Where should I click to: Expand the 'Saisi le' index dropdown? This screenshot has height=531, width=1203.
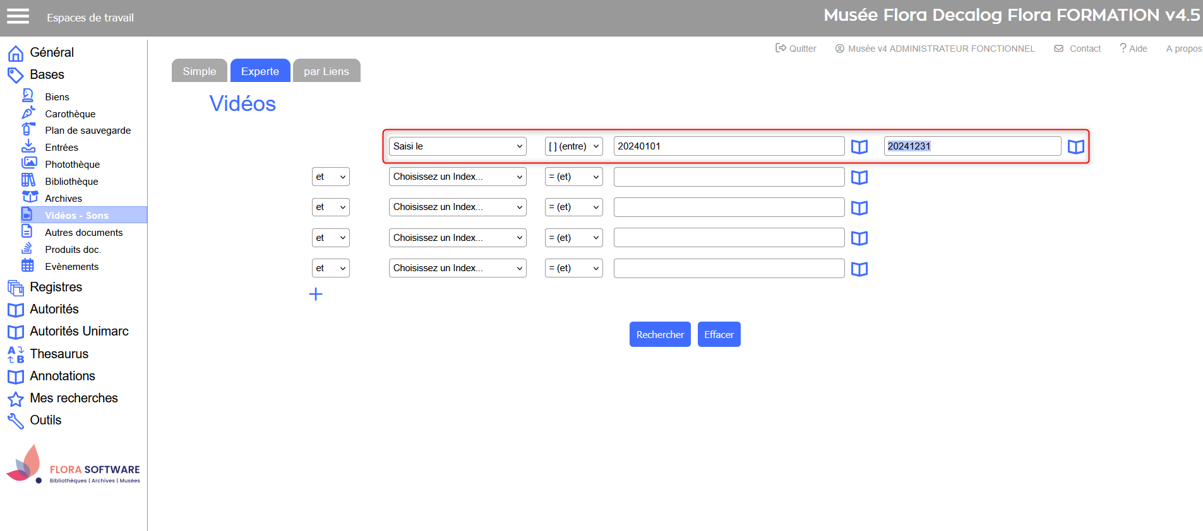457,146
